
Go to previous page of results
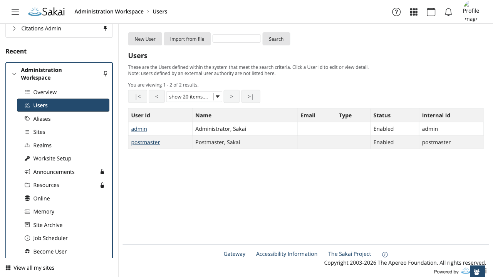(157, 97)
